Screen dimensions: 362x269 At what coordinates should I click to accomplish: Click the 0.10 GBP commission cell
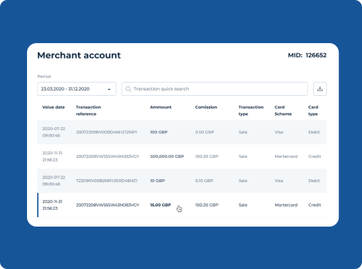pos(204,181)
